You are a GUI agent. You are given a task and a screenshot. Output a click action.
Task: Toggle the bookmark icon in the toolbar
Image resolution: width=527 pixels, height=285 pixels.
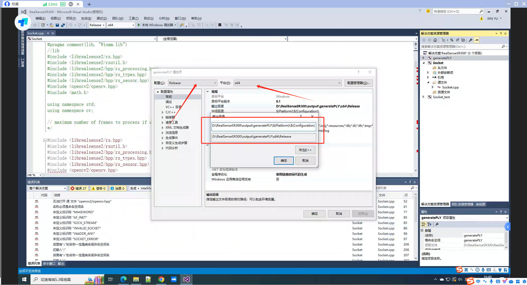coord(220,25)
